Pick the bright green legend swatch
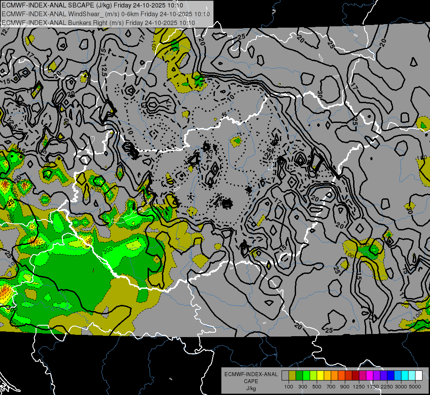This screenshot has height=395, width=430. (x=306, y=376)
